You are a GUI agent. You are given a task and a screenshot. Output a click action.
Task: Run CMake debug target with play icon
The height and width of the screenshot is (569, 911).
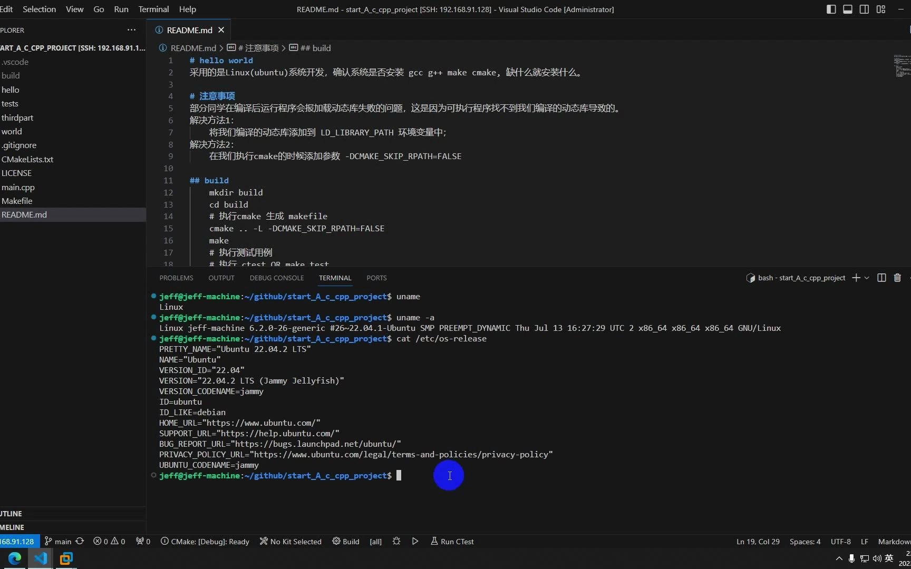(415, 541)
